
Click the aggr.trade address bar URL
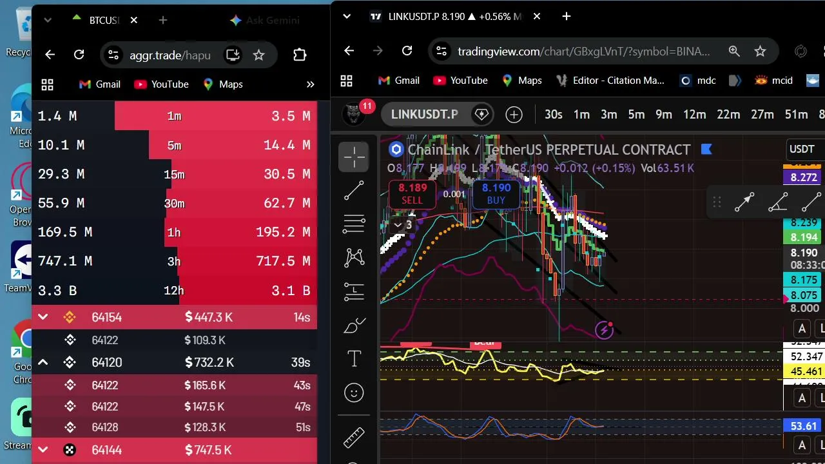pyautogui.click(x=170, y=55)
